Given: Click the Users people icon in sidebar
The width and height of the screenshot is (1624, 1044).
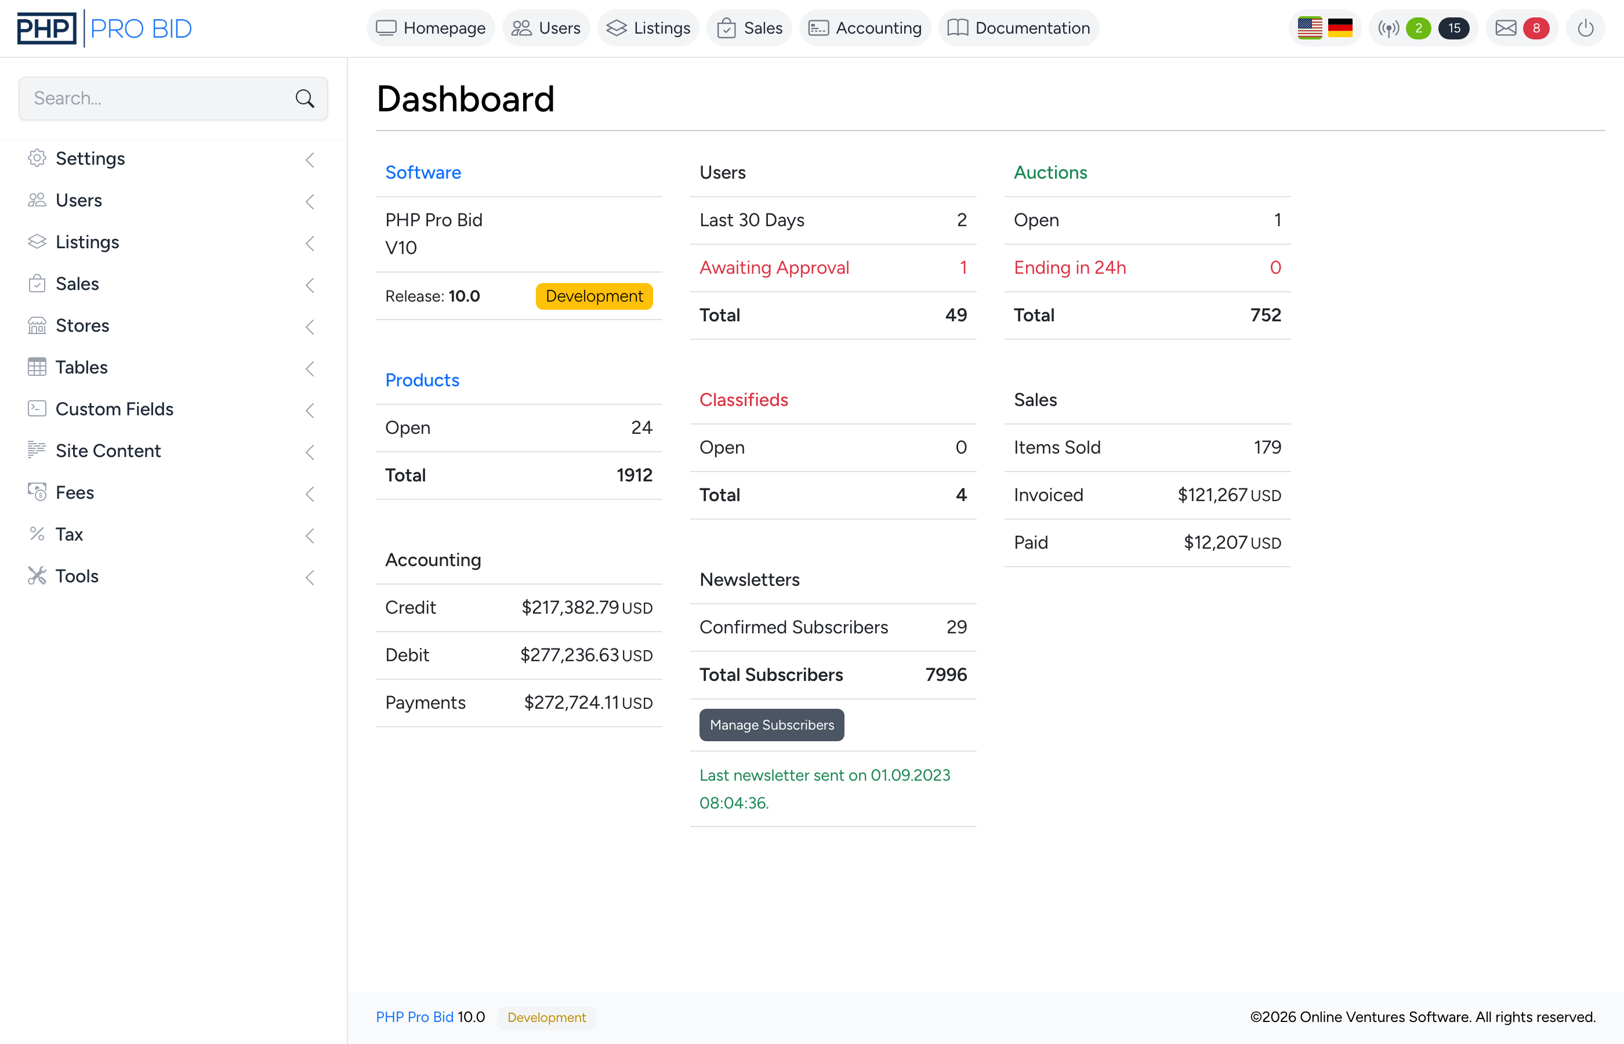Looking at the screenshot, I should point(37,200).
